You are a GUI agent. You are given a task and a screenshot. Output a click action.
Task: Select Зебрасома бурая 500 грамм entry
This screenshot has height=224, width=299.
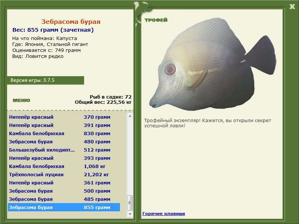pos(60,191)
